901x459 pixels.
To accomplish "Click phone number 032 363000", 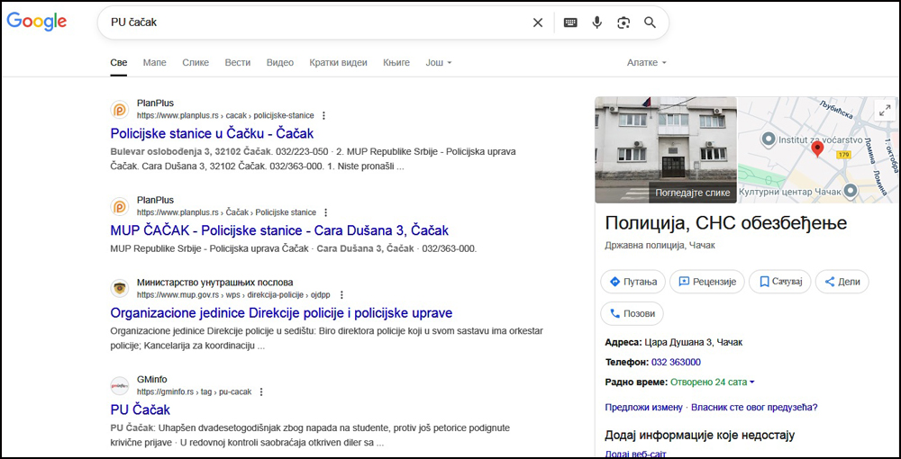I will (676, 363).
